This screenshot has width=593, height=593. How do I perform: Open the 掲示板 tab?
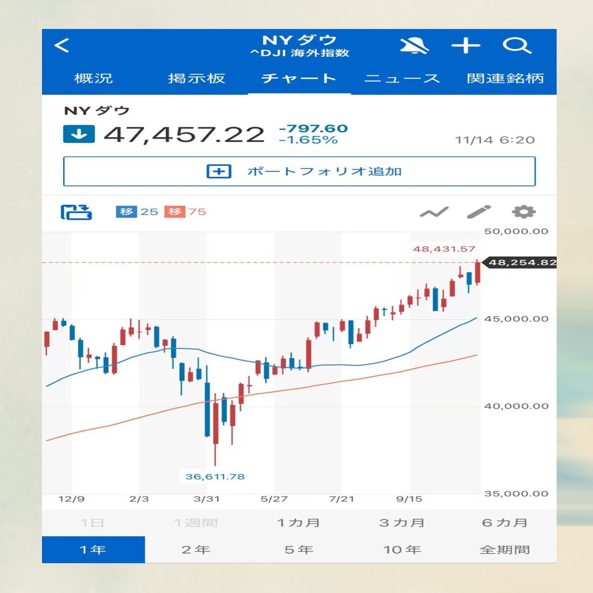[x=196, y=79]
